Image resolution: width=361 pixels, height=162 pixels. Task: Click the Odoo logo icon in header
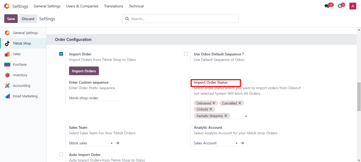(x=7, y=6)
